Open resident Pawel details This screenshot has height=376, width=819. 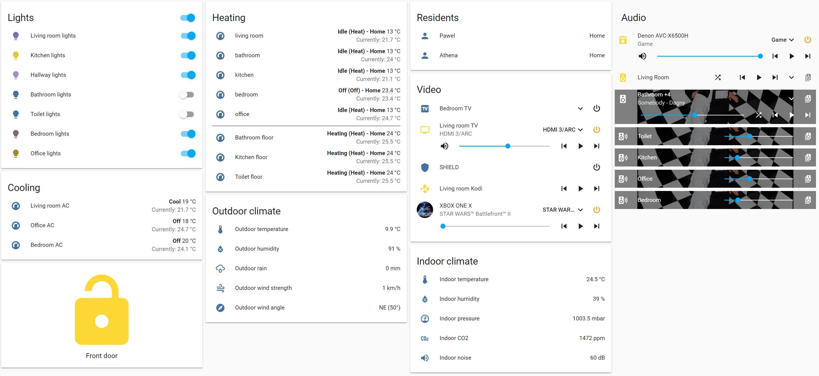[447, 36]
